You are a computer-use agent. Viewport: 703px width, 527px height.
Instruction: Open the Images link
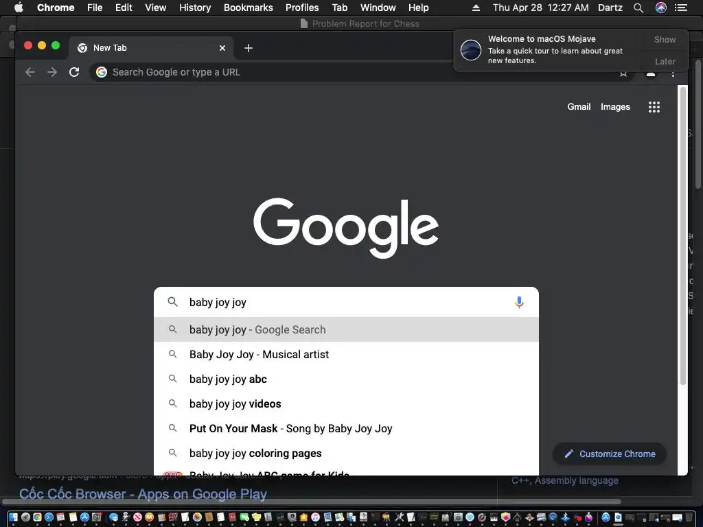point(615,106)
